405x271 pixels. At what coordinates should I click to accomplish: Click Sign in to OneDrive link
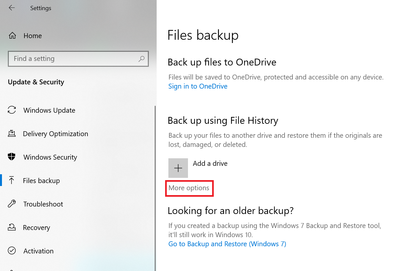tap(198, 86)
